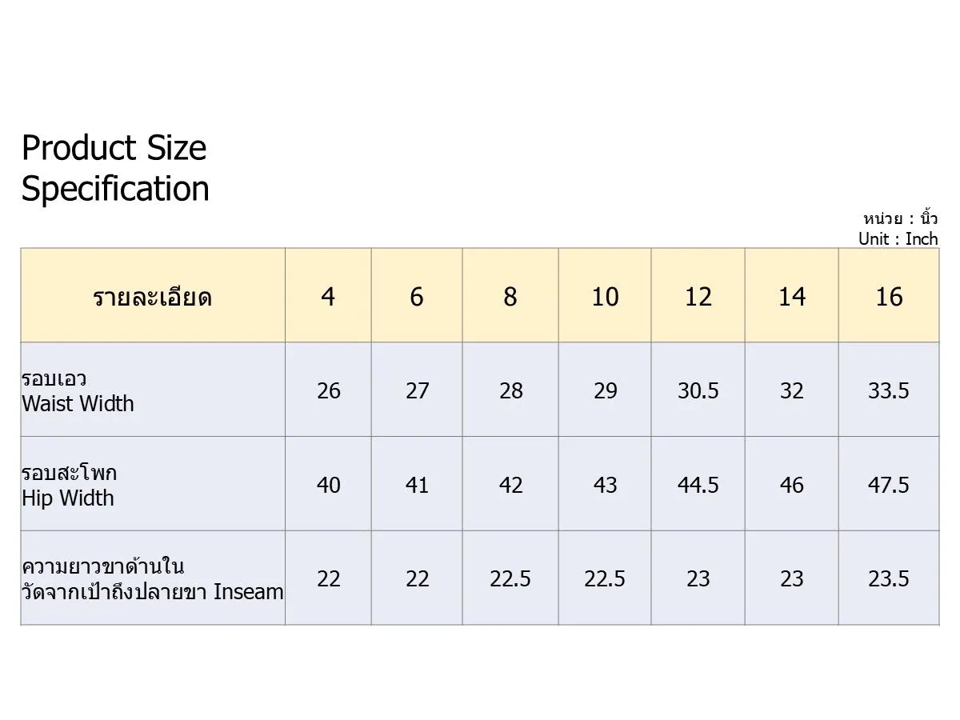960x720 pixels.
Task: Select the size 14 column header
Action: pyautogui.click(x=792, y=297)
